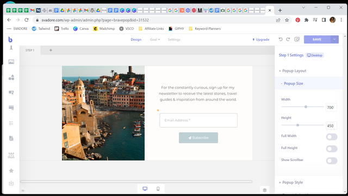Click the import/download icon in sidebar
The height and width of the screenshot is (196, 348).
[11, 183]
